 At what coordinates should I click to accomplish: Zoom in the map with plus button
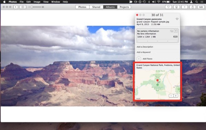(176, 96)
